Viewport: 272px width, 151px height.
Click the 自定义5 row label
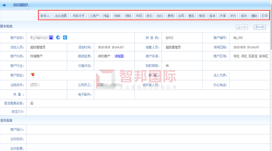[x=18, y=111]
